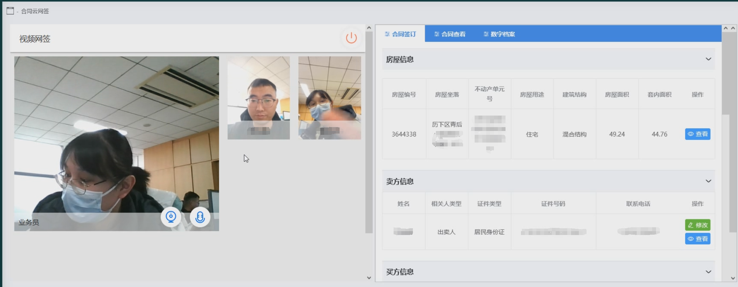Click 查看 in the 房屋信息 row
Image resolution: width=738 pixels, height=287 pixels.
pos(697,134)
